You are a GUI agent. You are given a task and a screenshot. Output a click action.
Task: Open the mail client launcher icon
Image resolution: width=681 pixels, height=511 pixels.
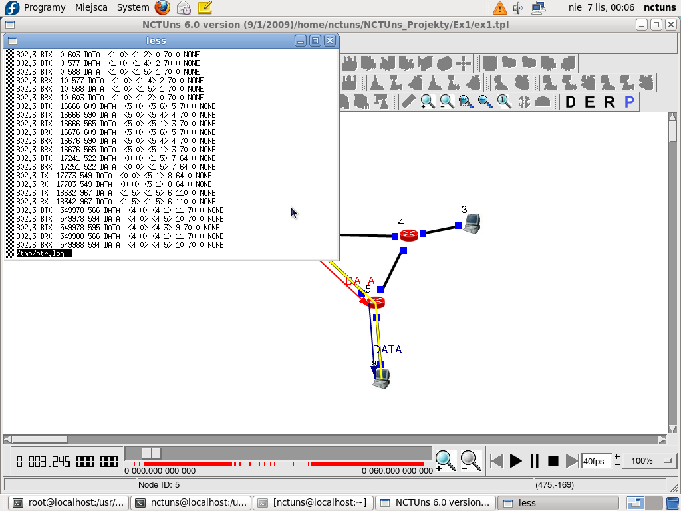click(x=184, y=7)
